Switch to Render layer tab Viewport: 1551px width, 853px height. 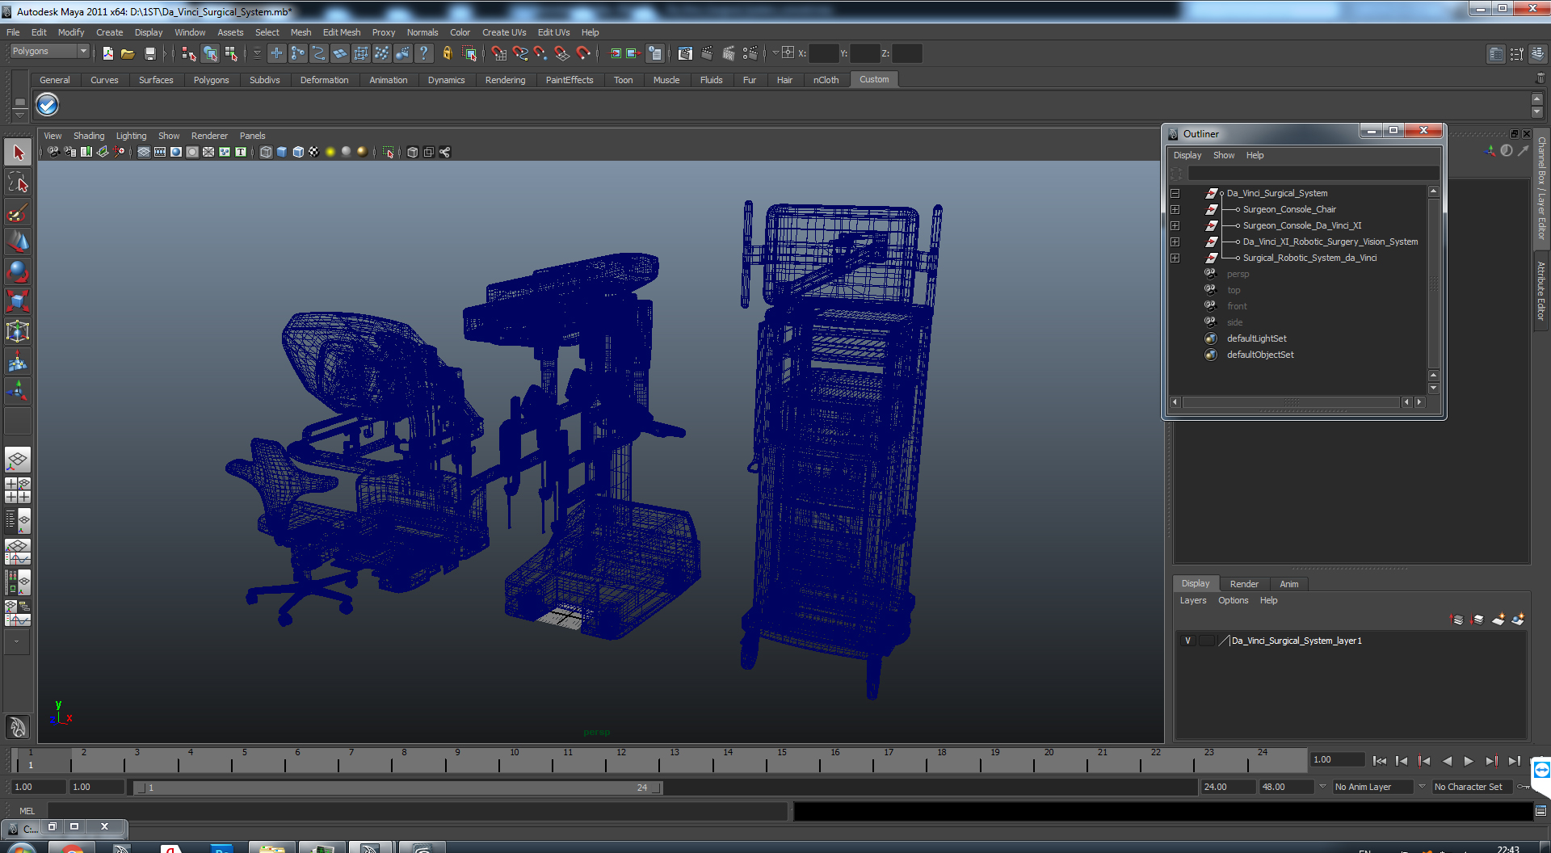click(x=1244, y=584)
